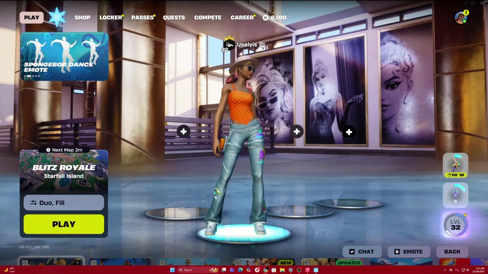Click the yellow PLAY button
Screen dimensions: 488x274
(x=64, y=224)
